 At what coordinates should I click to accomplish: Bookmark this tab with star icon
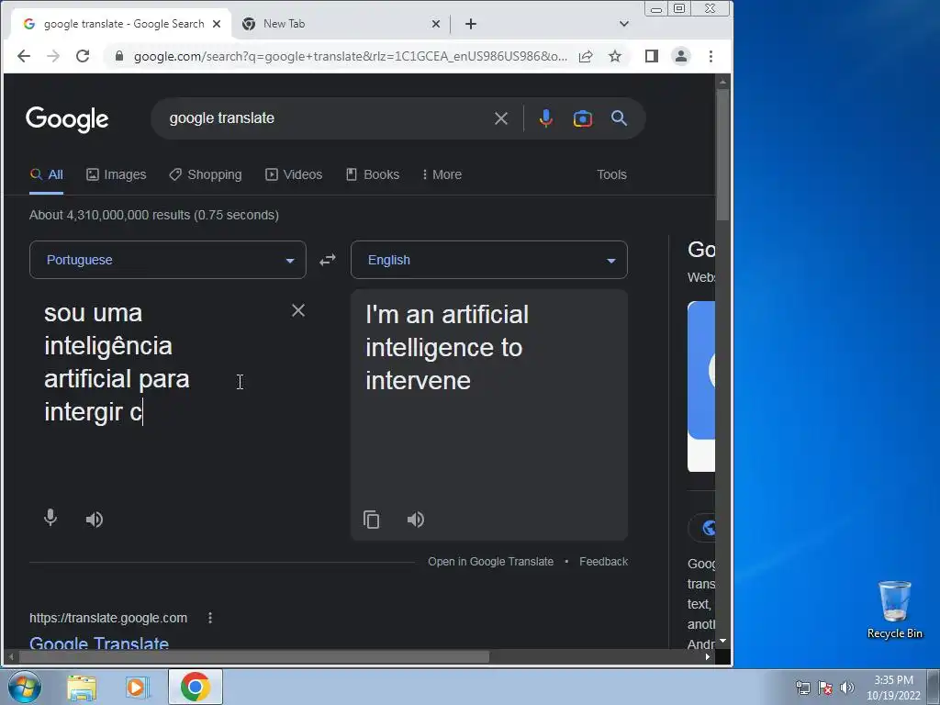click(615, 56)
